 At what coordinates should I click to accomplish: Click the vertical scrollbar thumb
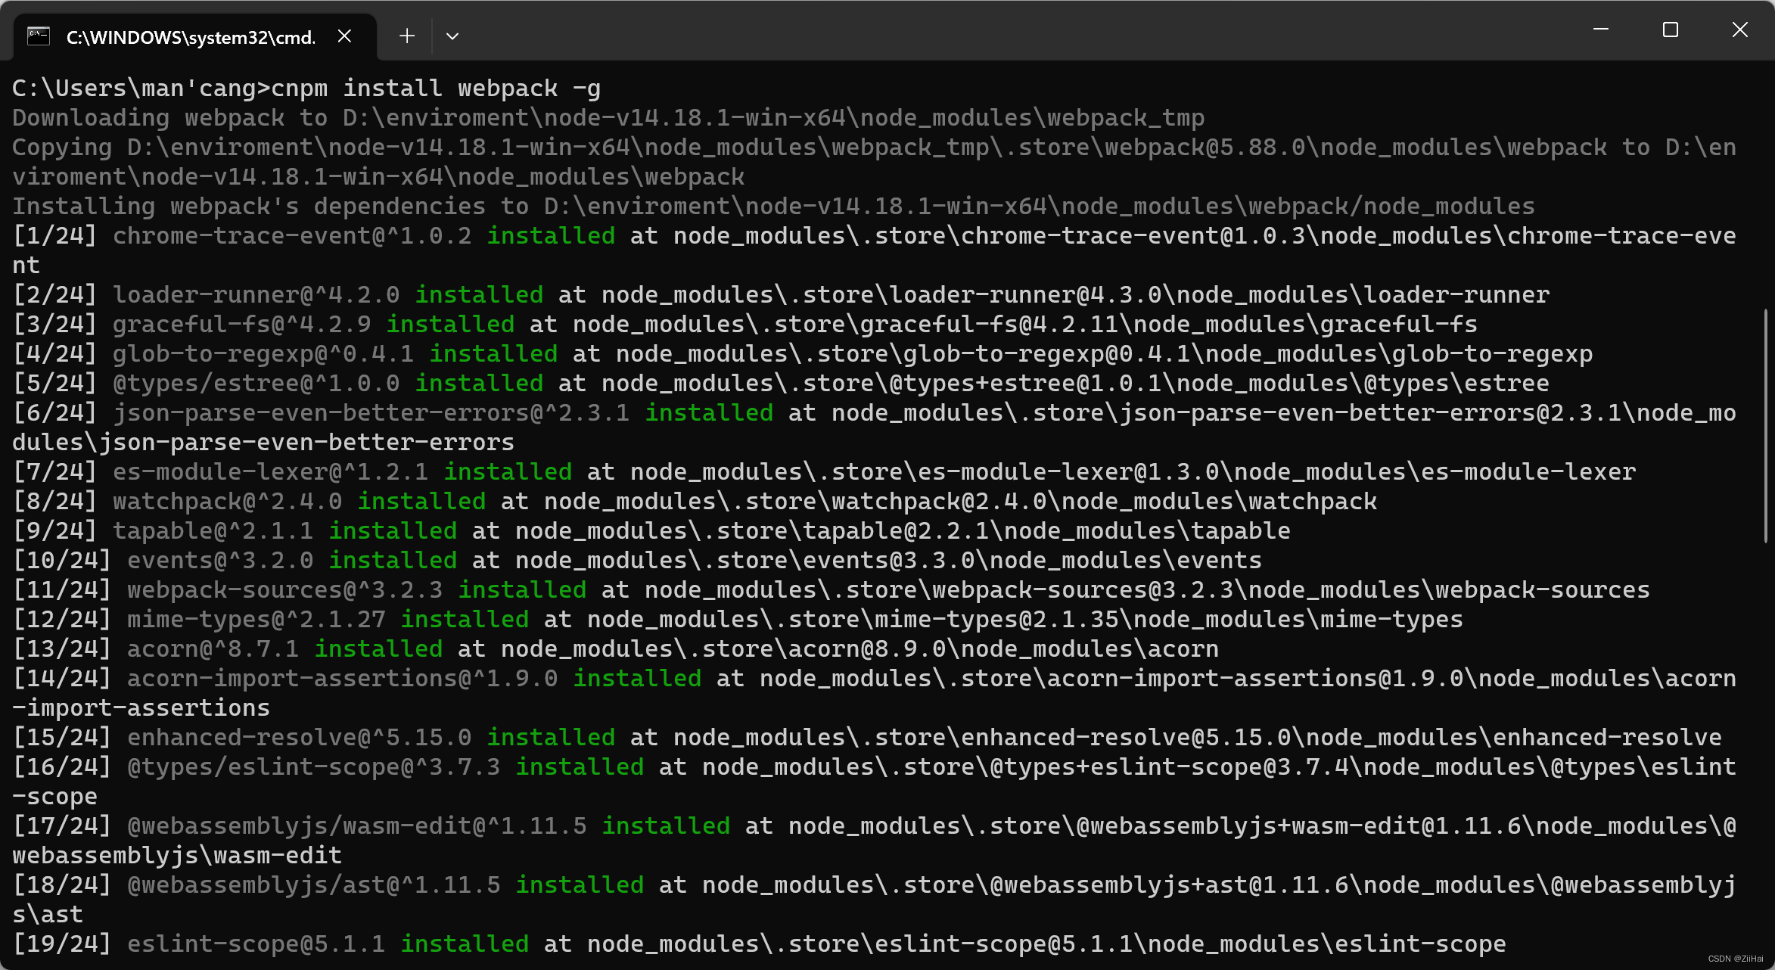pyautogui.click(x=1766, y=424)
